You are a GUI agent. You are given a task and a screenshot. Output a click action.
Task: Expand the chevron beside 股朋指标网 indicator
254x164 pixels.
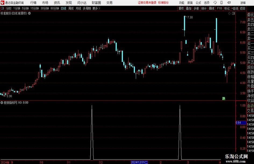coord(2,103)
